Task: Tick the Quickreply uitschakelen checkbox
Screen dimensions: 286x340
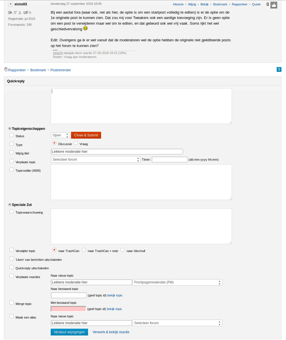Action: click(12, 267)
